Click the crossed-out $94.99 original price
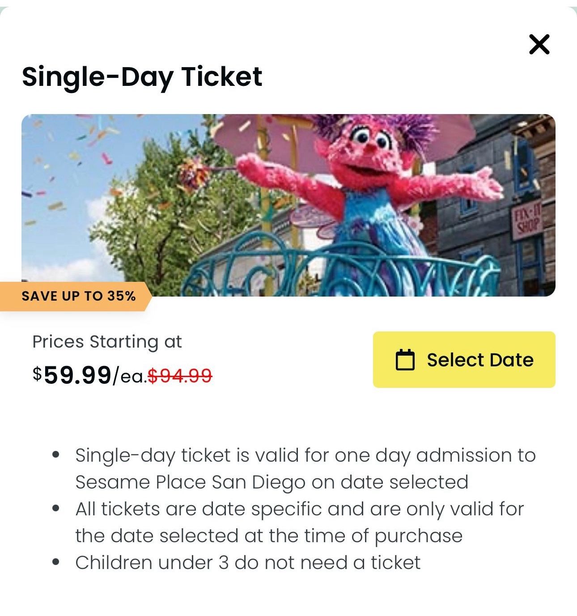This screenshot has width=577, height=616. [x=180, y=375]
